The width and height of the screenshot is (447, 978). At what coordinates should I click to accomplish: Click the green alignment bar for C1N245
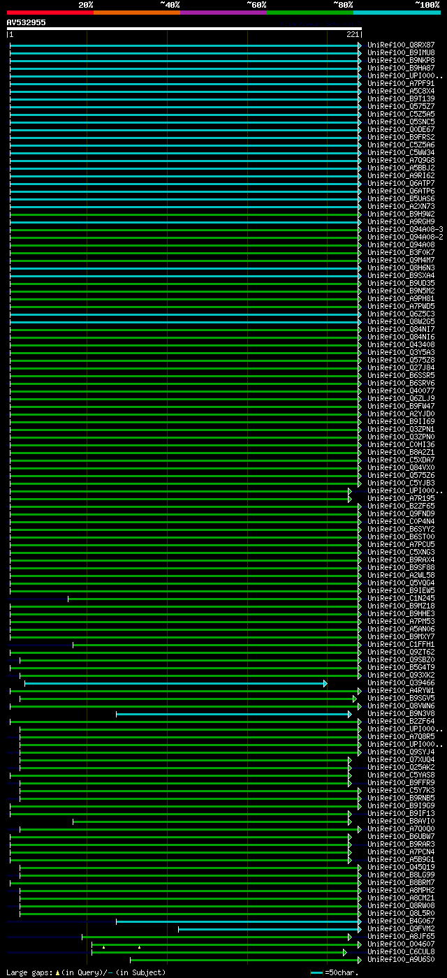click(x=214, y=598)
